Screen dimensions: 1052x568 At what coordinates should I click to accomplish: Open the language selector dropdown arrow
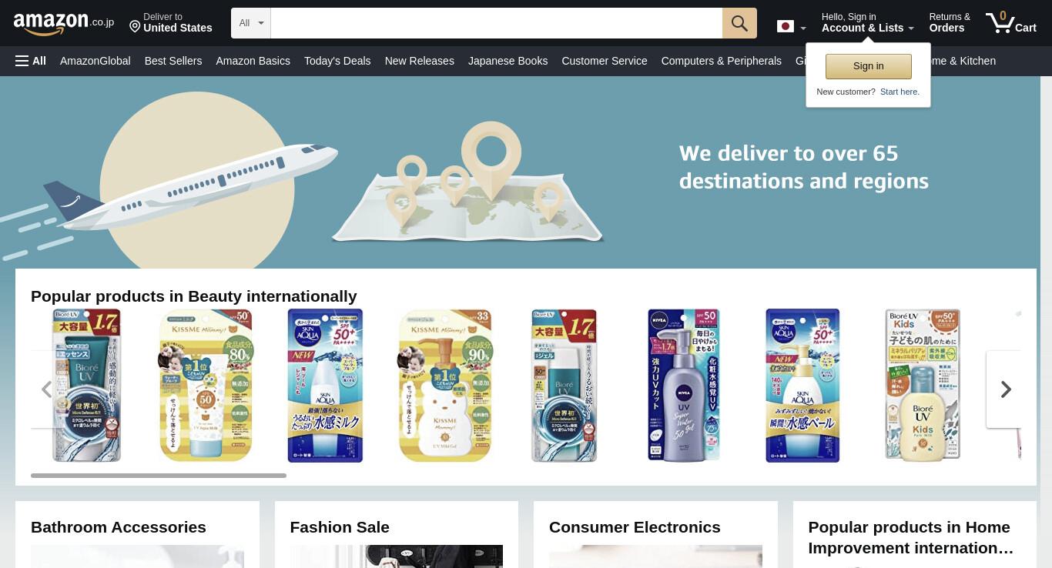click(803, 28)
